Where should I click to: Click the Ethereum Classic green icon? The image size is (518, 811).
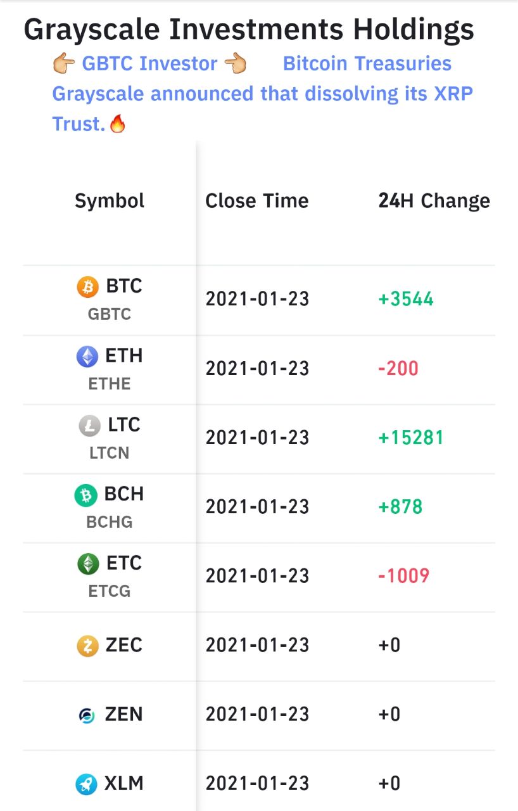(x=88, y=564)
